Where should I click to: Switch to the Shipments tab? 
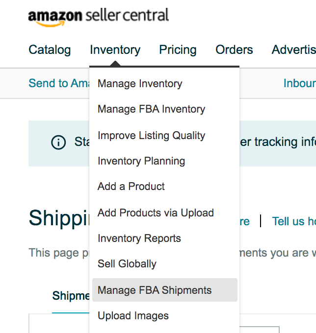point(71,296)
